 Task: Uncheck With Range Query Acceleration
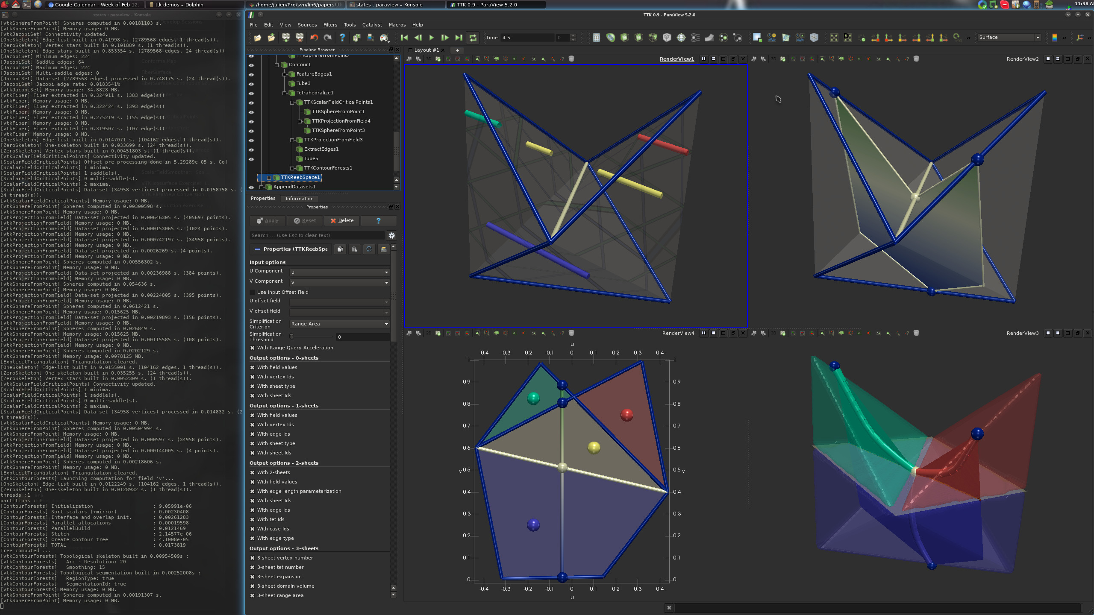253,348
